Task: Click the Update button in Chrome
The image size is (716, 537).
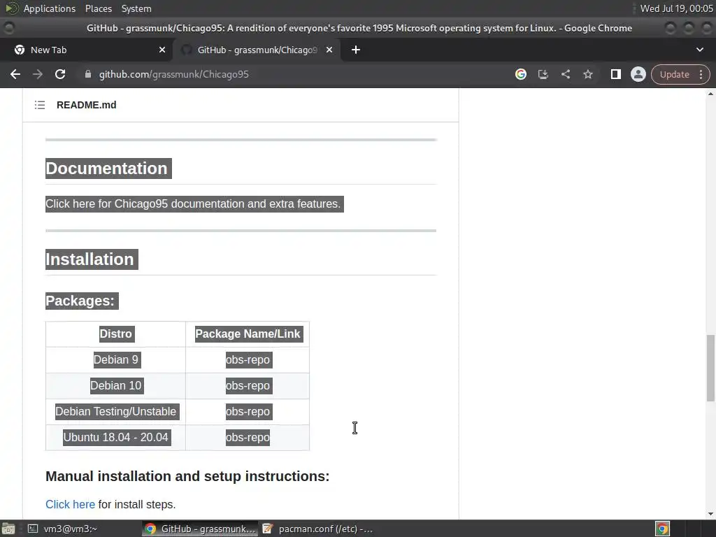Action: point(675,74)
